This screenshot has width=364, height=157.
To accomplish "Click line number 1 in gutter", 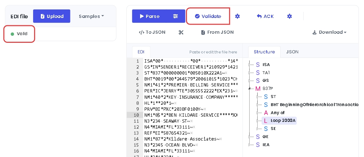I will pyautogui.click(x=138, y=61).
